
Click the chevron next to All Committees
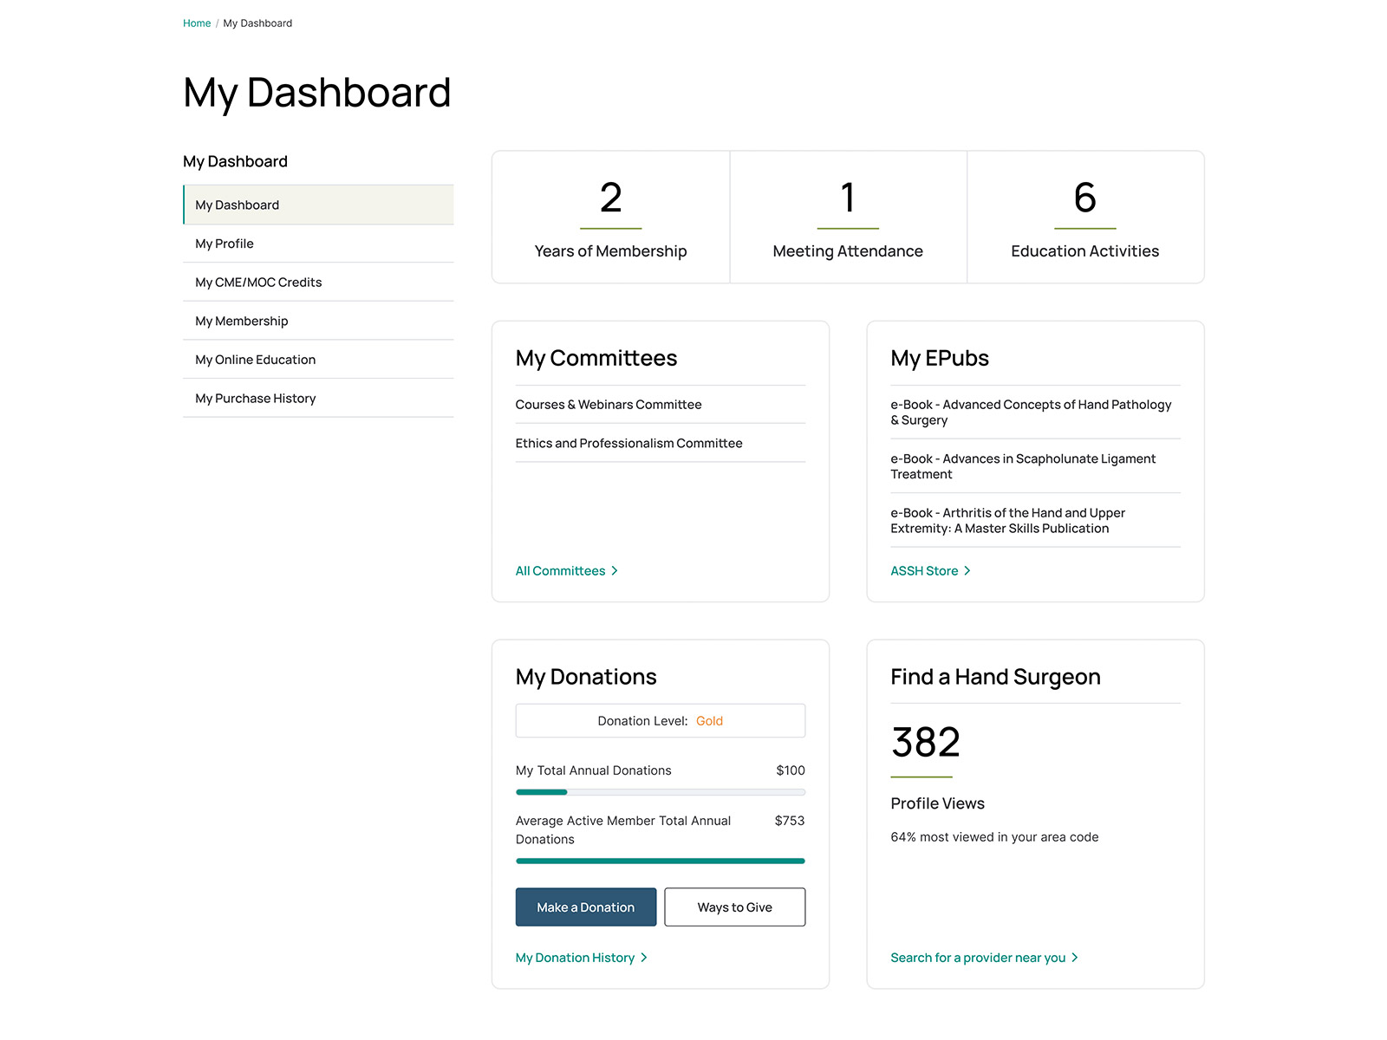[x=615, y=571]
